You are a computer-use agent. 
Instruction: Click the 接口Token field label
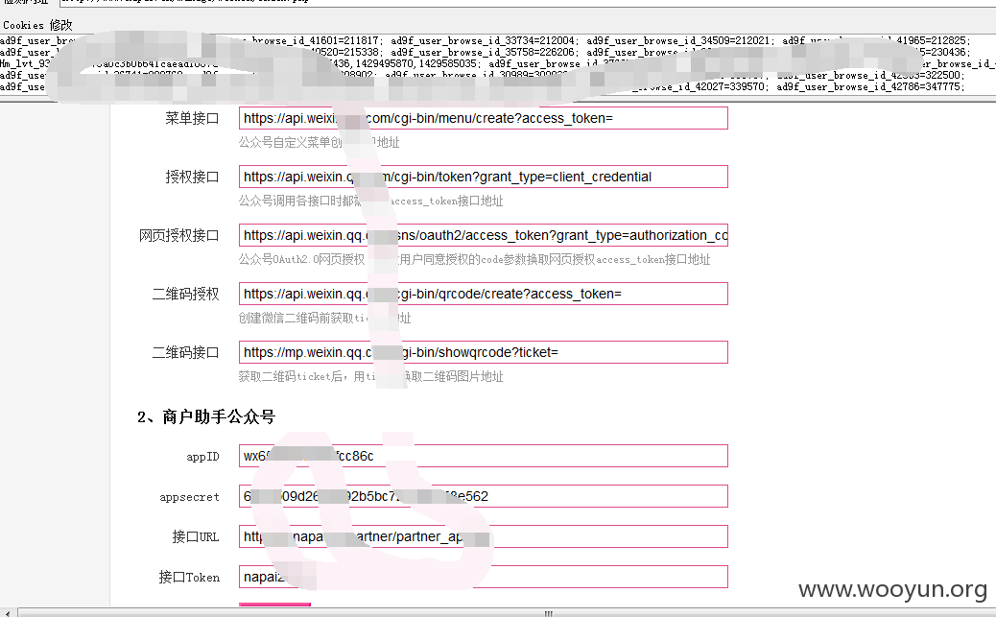(189, 577)
